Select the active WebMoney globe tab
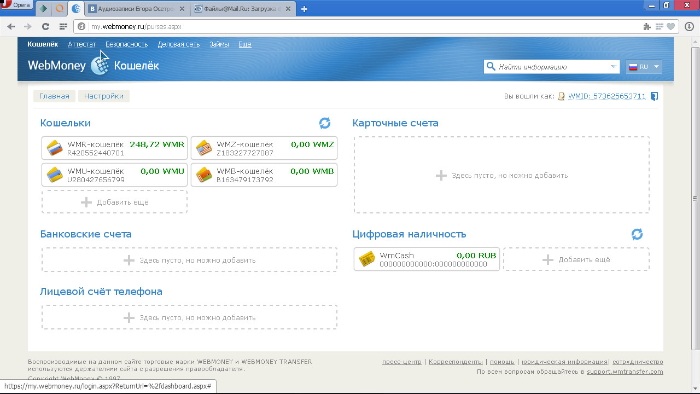 tap(77, 9)
